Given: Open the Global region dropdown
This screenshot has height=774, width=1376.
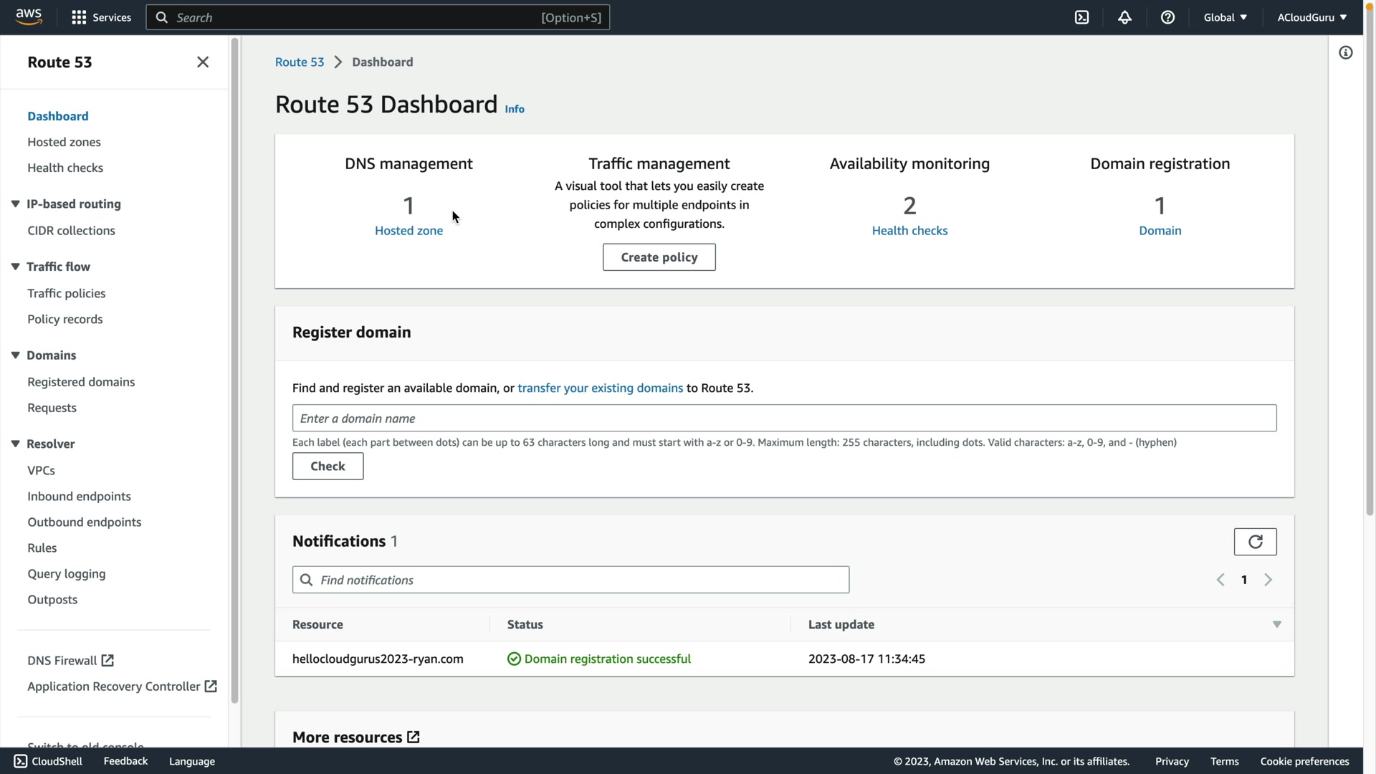Looking at the screenshot, I should click(x=1225, y=17).
